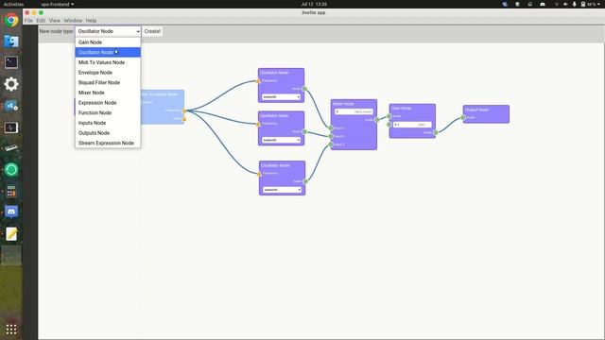Open Visual Studio Code from the dock

point(11,106)
